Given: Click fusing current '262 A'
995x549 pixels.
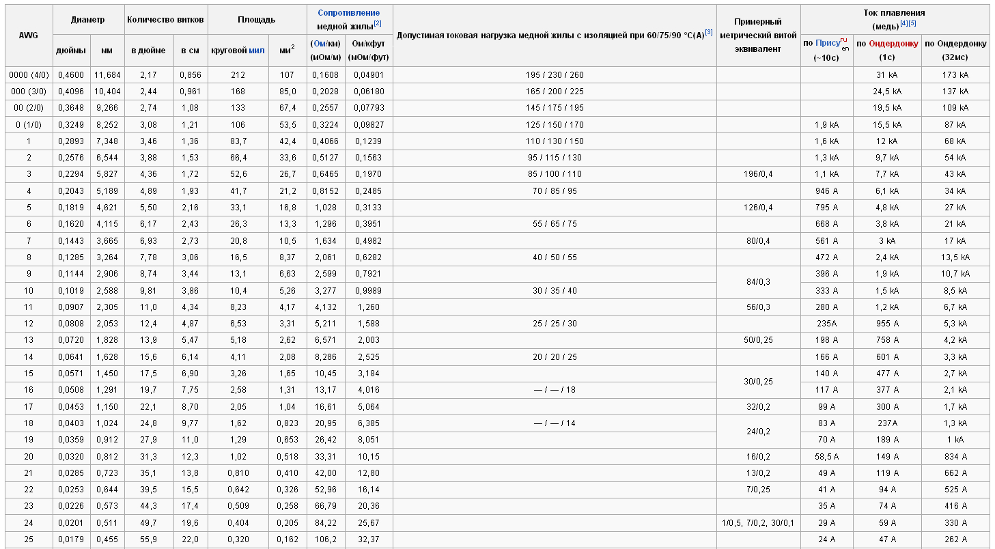Looking at the screenshot, I should (x=955, y=539).
